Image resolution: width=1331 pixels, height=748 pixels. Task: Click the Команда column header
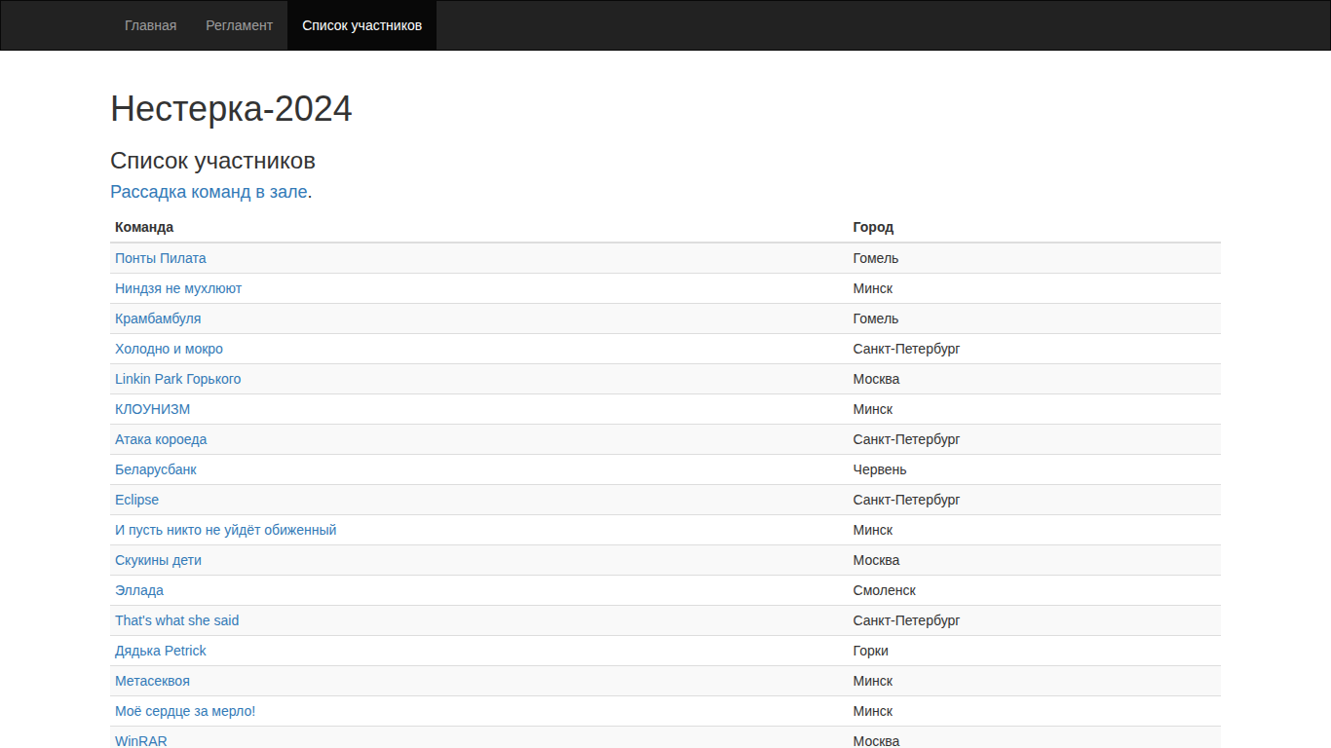tap(144, 227)
